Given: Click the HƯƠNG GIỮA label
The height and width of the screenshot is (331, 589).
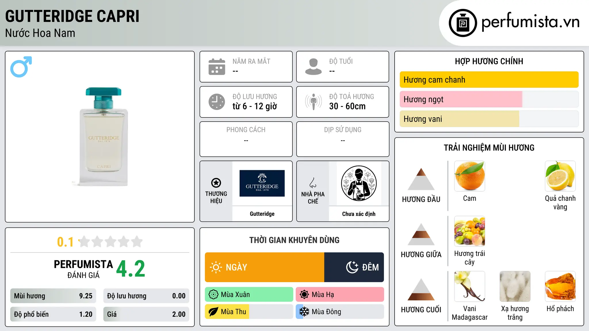Looking at the screenshot, I should point(421,254).
